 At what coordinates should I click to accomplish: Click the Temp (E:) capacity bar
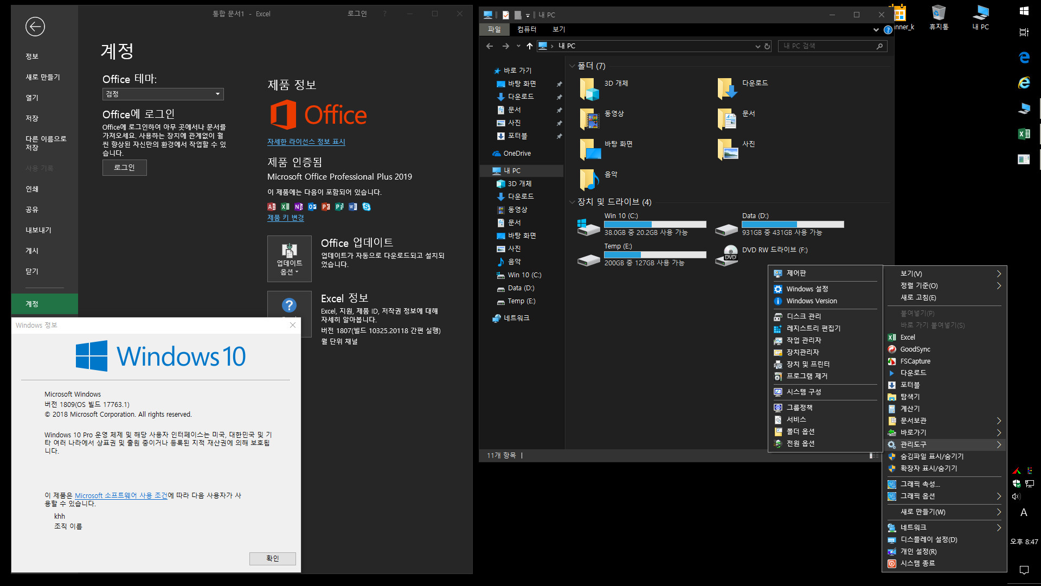click(655, 254)
